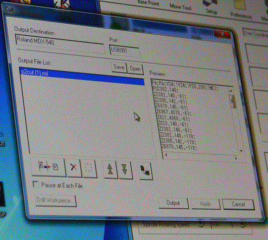268x240 pixels.
Task: Delete the selected file with red X
Action: (x=74, y=167)
